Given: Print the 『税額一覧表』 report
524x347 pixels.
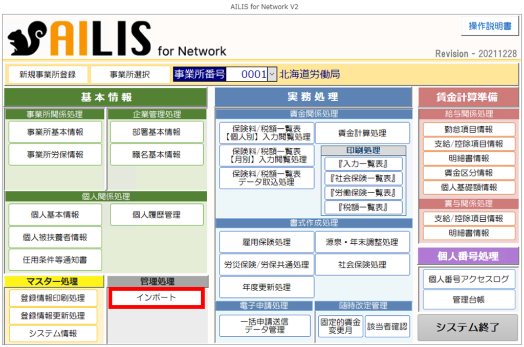Looking at the screenshot, I should pyautogui.click(x=363, y=207).
